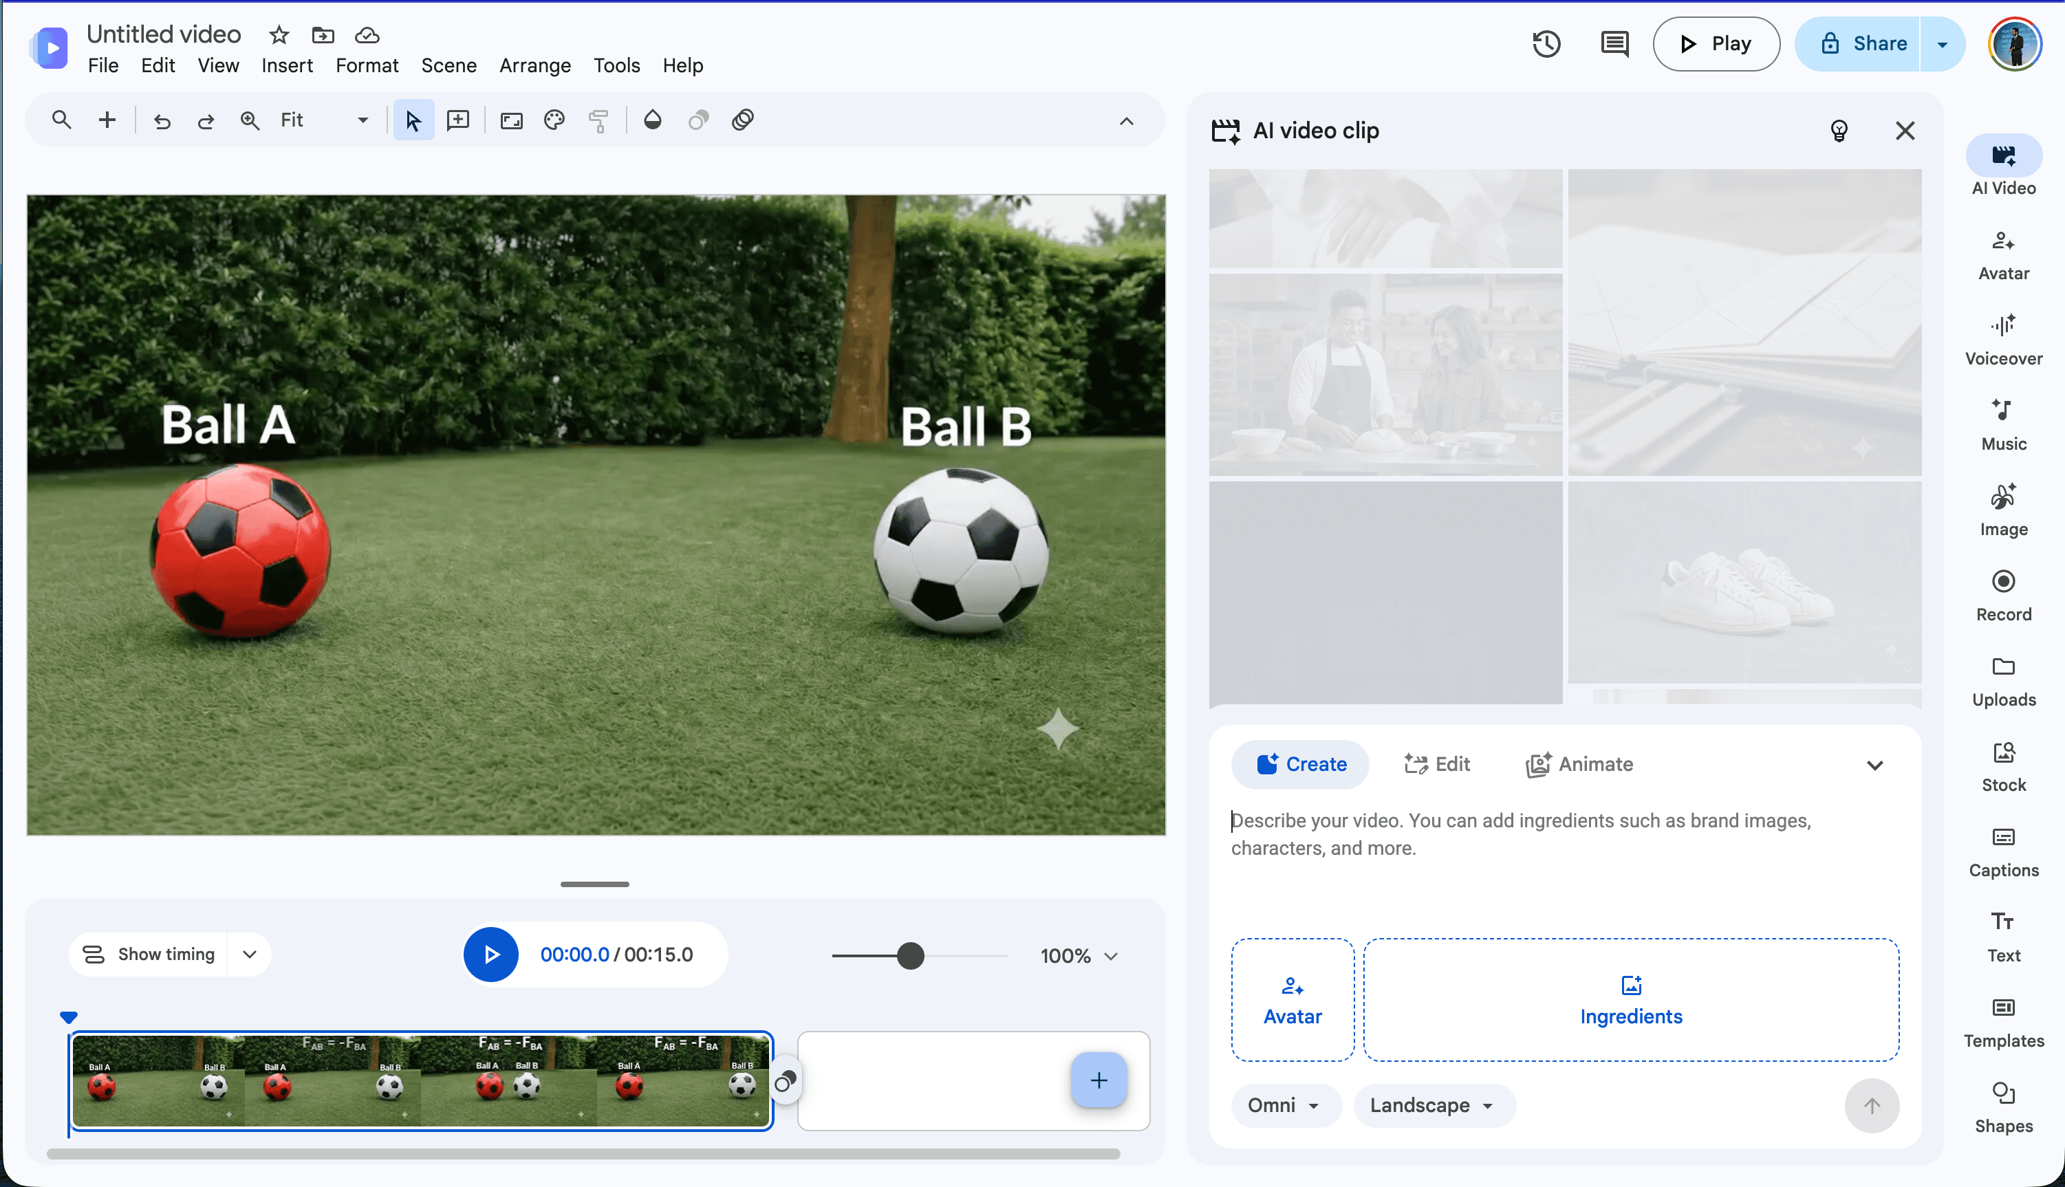This screenshot has width=2065, height=1187.
Task: Undo the last action
Action: tap(162, 120)
